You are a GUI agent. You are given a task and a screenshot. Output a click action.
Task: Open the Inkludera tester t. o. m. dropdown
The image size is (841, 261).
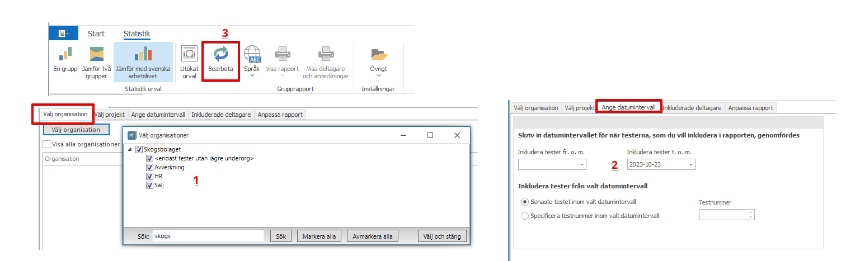(x=691, y=165)
